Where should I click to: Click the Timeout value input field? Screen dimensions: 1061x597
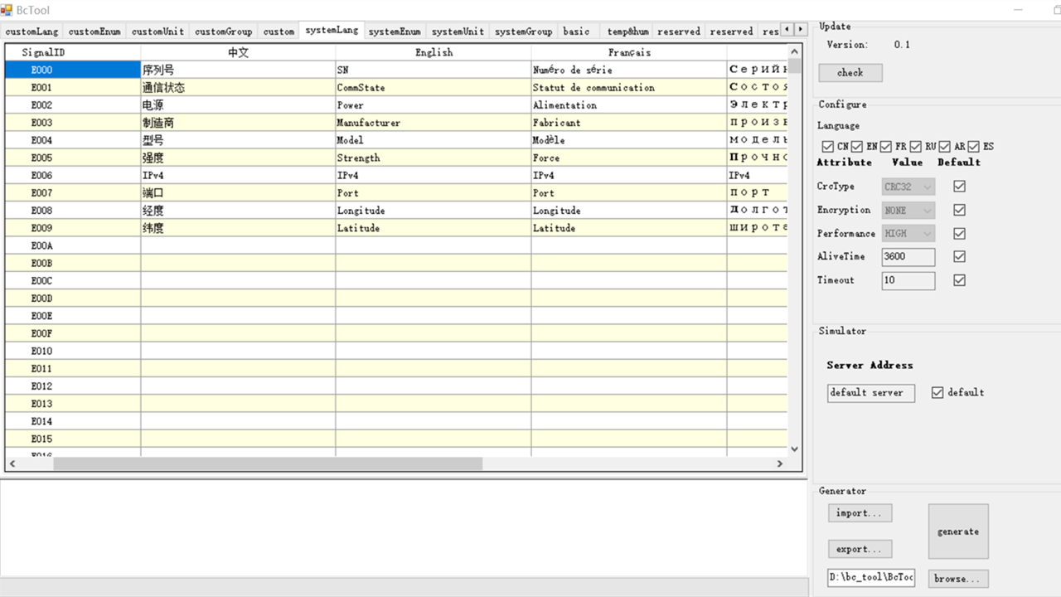[x=908, y=280]
